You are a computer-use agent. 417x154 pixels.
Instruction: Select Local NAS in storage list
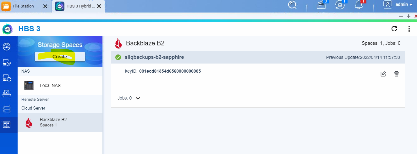click(60, 85)
